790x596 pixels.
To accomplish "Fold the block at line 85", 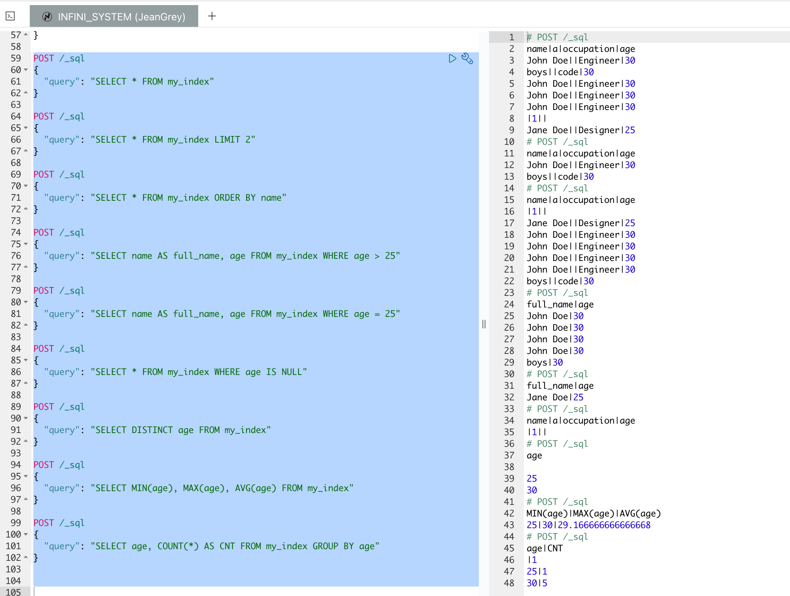I will click(26, 360).
